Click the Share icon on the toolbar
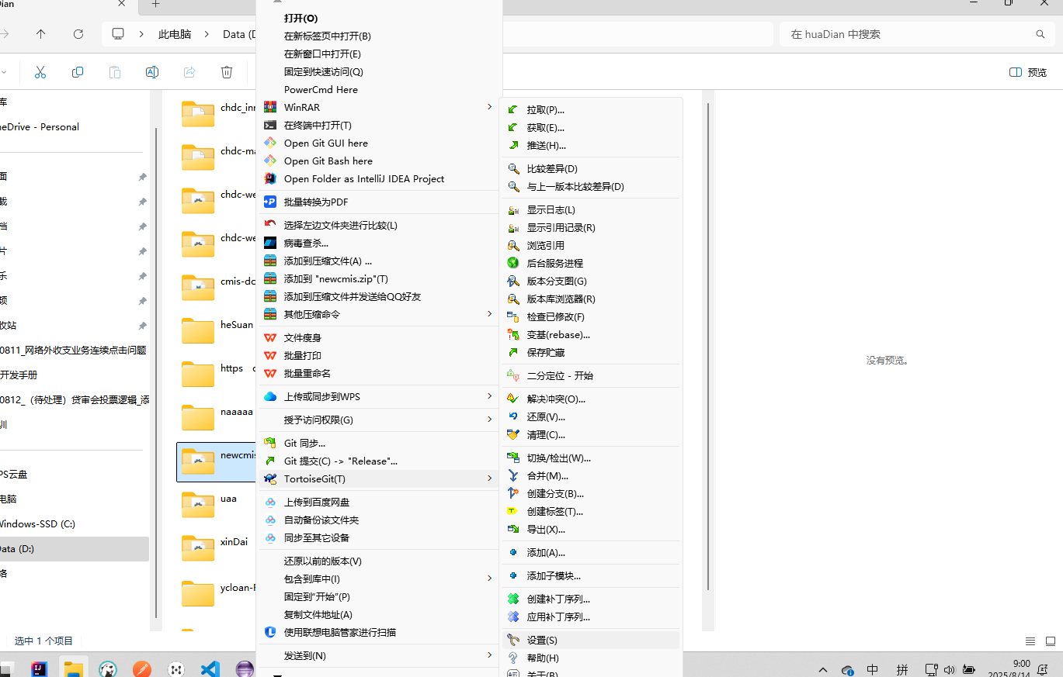Viewport: 1063px width, 677px height. point(189,71)
